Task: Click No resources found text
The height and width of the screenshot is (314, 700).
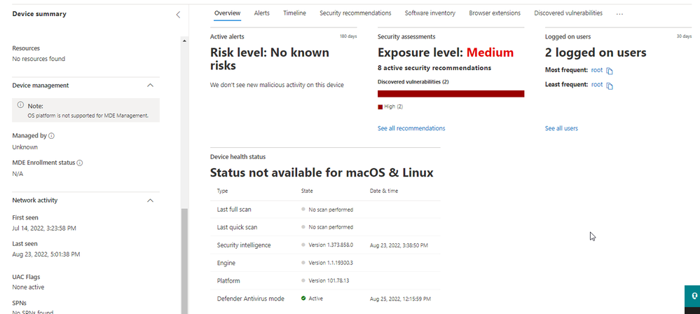Action: (x=39, y=59)
